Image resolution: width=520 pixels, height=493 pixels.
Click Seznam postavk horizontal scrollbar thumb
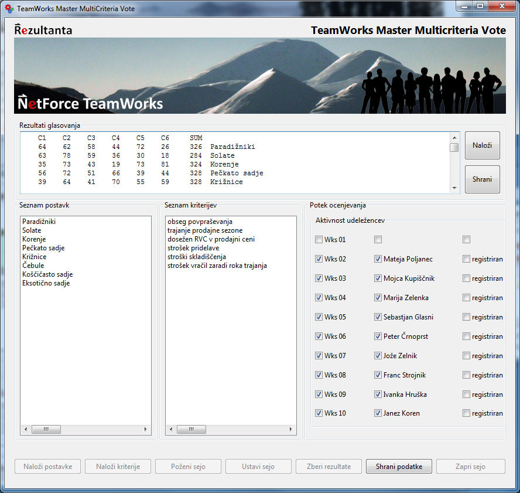46,429
